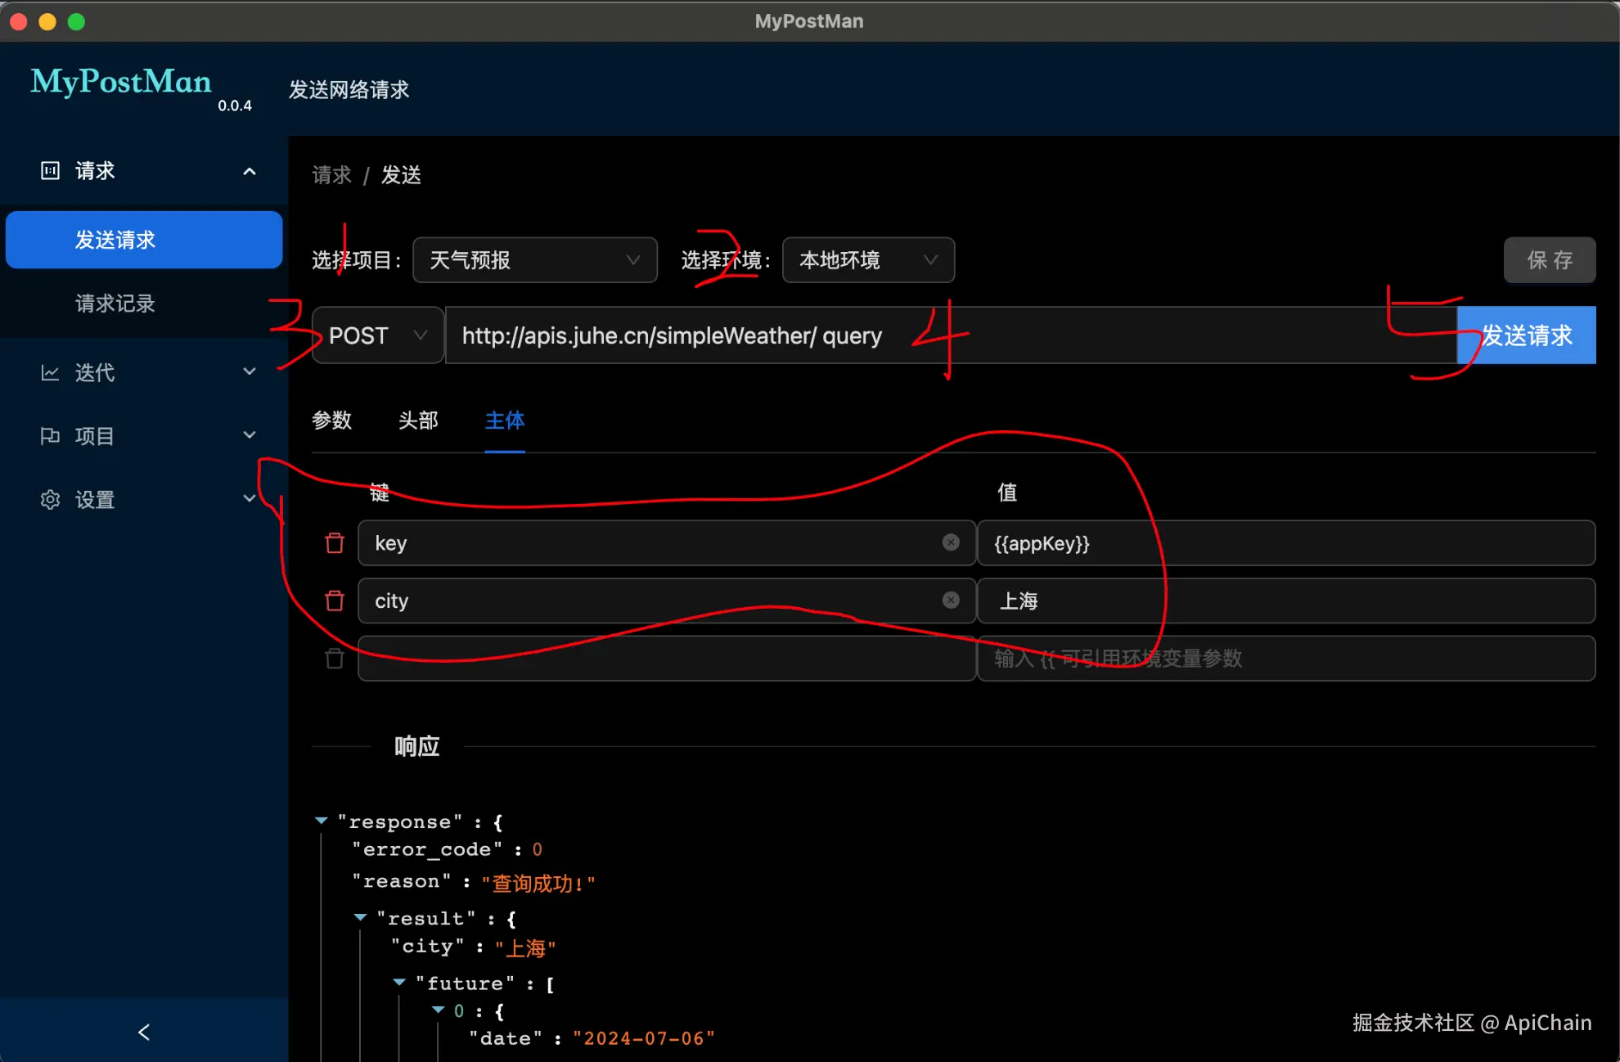Click the 保存 save button
Image resolution: width=1620 pixels, height=1062 pixels.
point(1549,260)
